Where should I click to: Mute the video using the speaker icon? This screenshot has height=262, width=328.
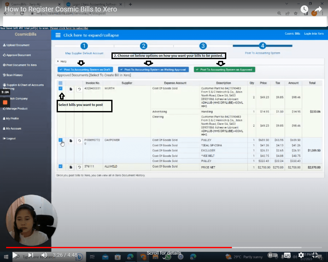point(44,255)
